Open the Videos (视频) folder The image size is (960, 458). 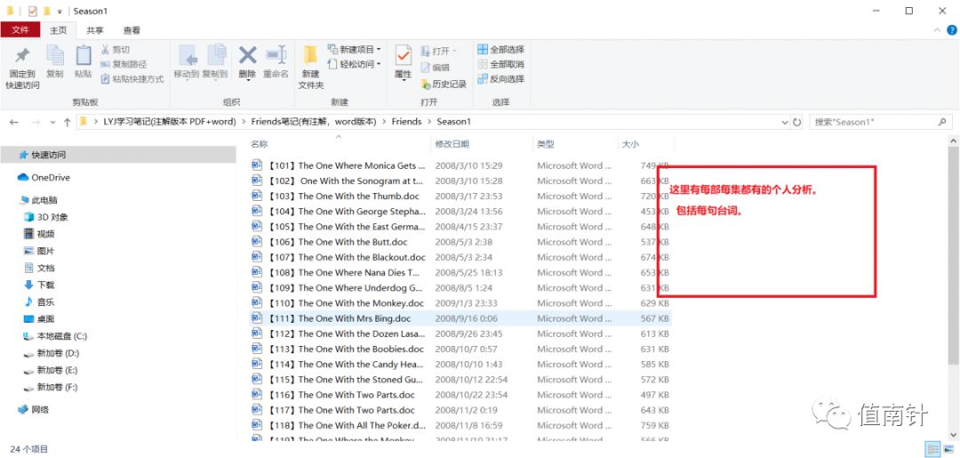[39, 234]
